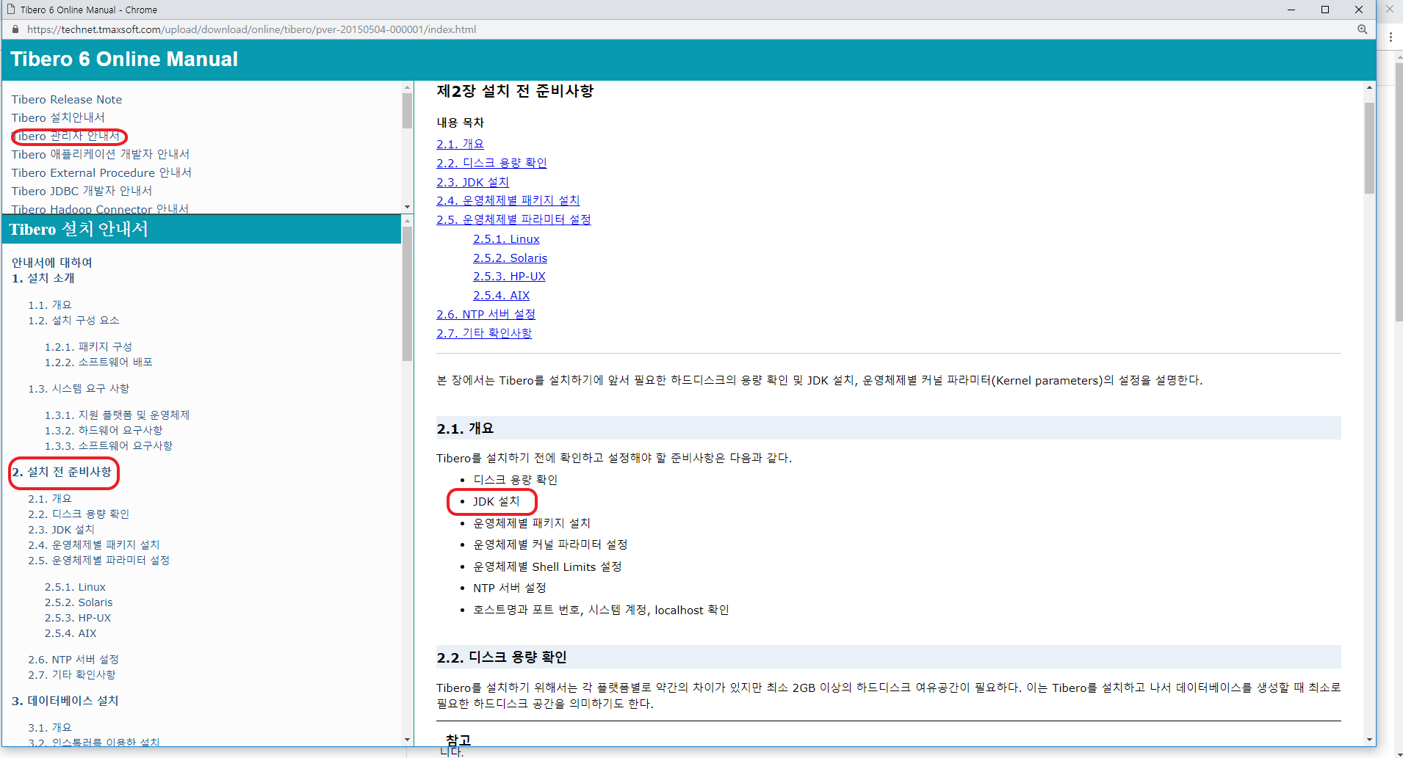Select 2.3. JDK 설치 in left tree
Viewport: 1403px width, 758px height.
coord(61,529)
